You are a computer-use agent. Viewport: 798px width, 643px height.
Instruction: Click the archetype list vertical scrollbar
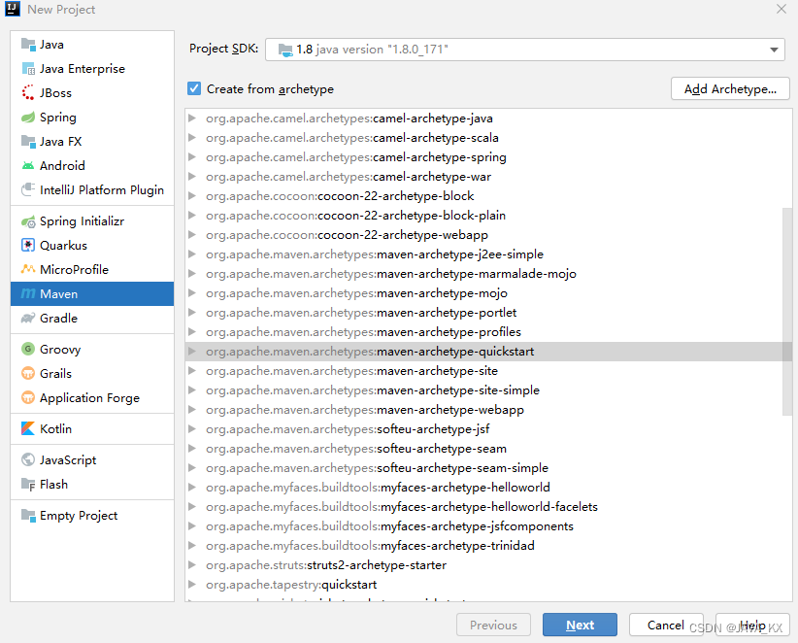(786, 311)
